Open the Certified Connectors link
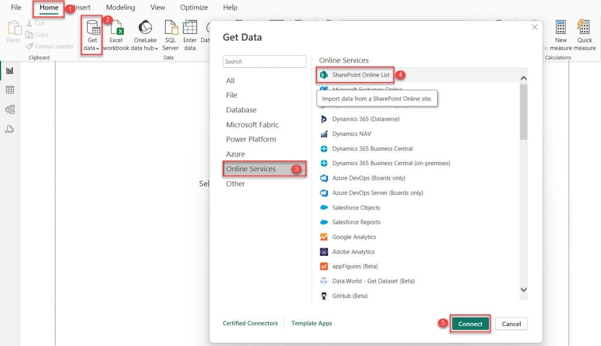Viewport: 601px width, 346px height. pyautogui.click(x=250, y=323)
